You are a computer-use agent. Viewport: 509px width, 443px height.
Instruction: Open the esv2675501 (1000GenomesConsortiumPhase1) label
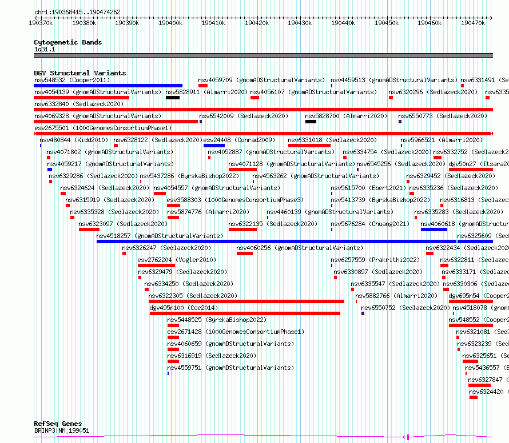[x=103, y=128]
